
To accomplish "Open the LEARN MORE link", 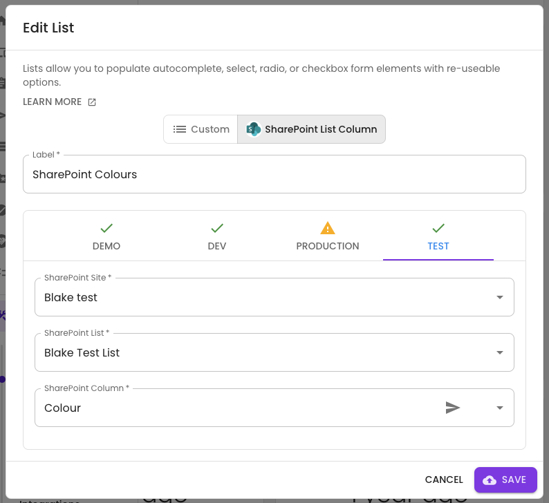I will point(59,102).
